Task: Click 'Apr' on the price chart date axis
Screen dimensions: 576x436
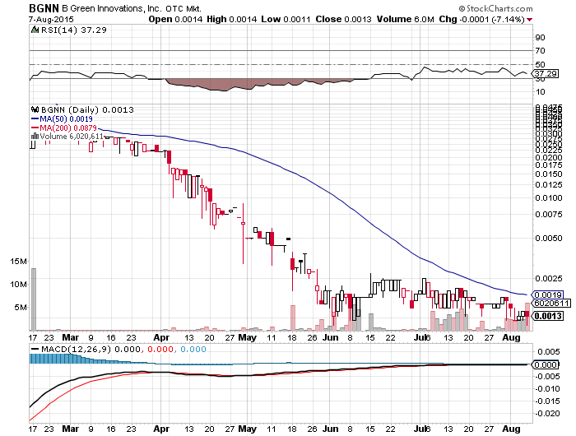Action: (x=161, y=337)
